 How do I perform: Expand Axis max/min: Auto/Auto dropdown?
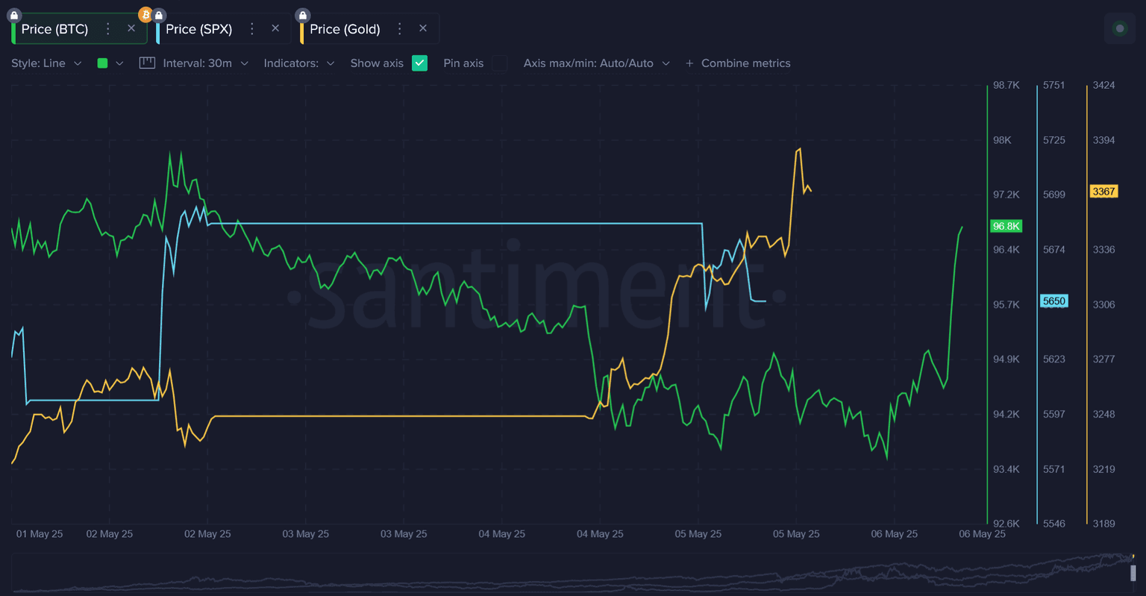point(596,63)
